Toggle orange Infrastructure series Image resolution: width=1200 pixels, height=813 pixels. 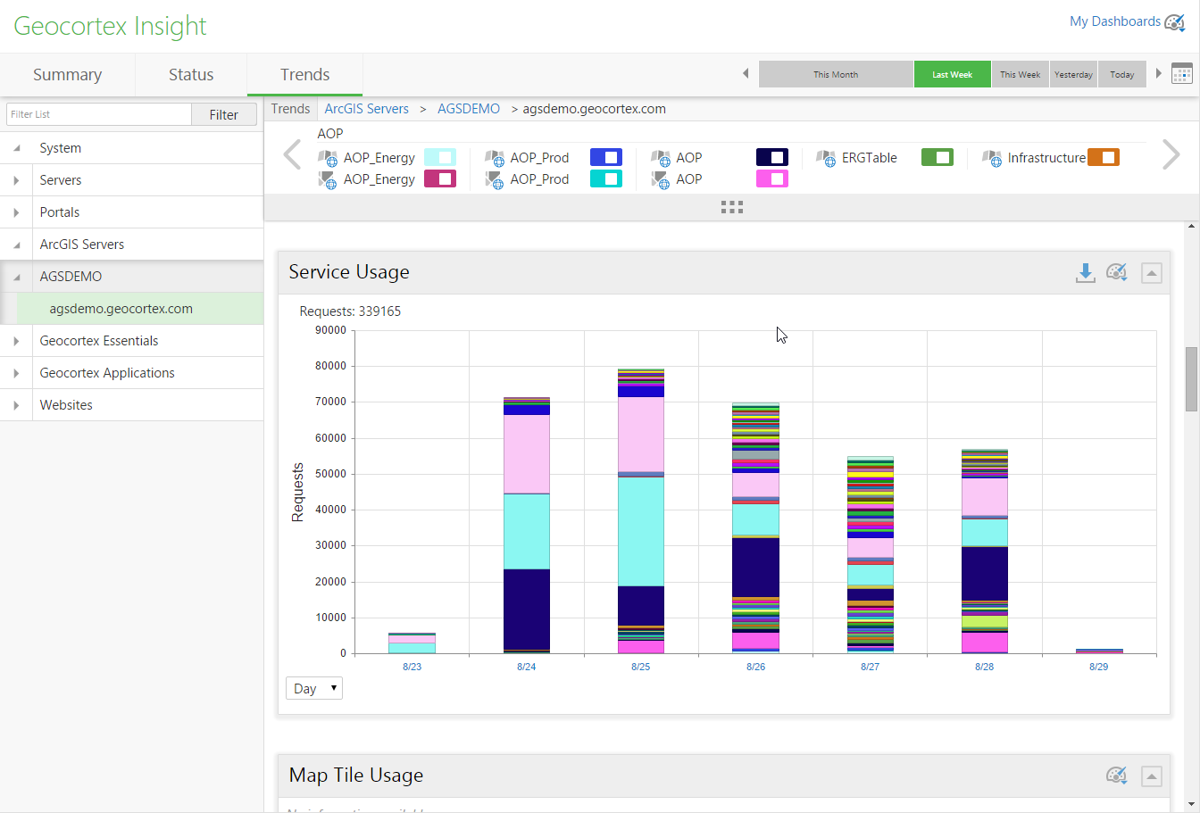pyautogui.click(x=1104, y=157)
